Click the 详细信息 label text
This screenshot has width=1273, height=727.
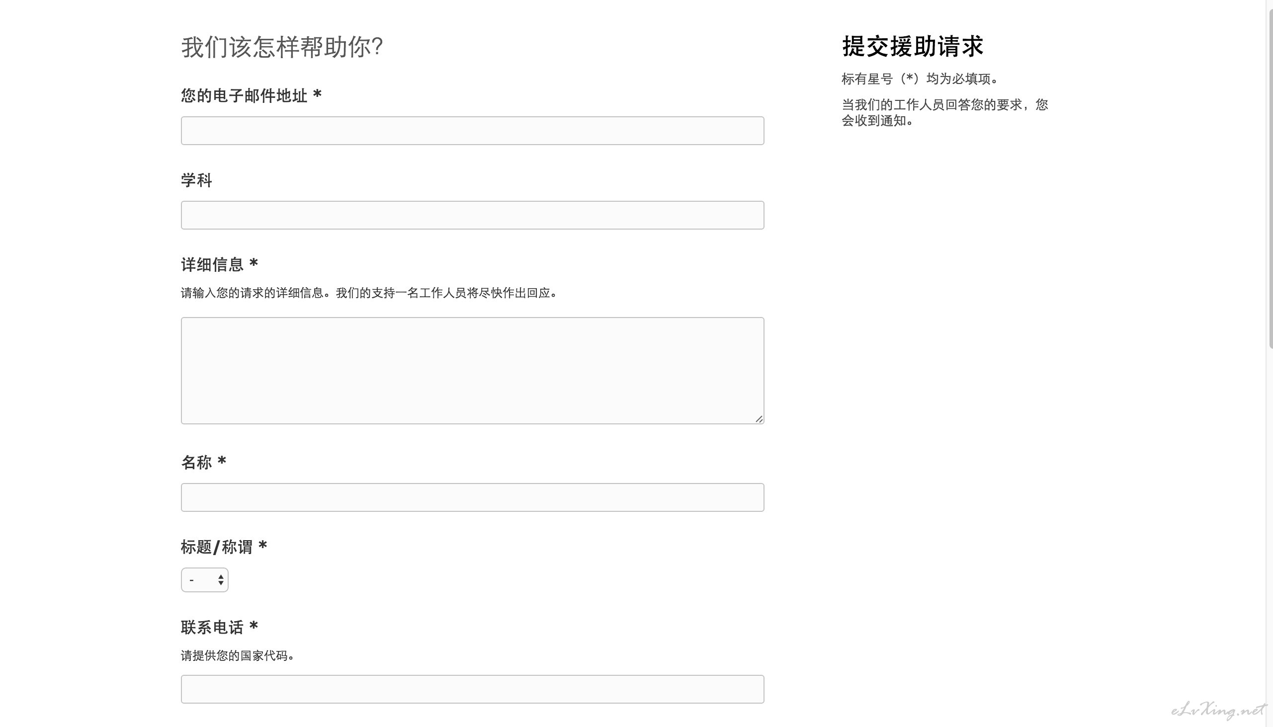[219, 264]
